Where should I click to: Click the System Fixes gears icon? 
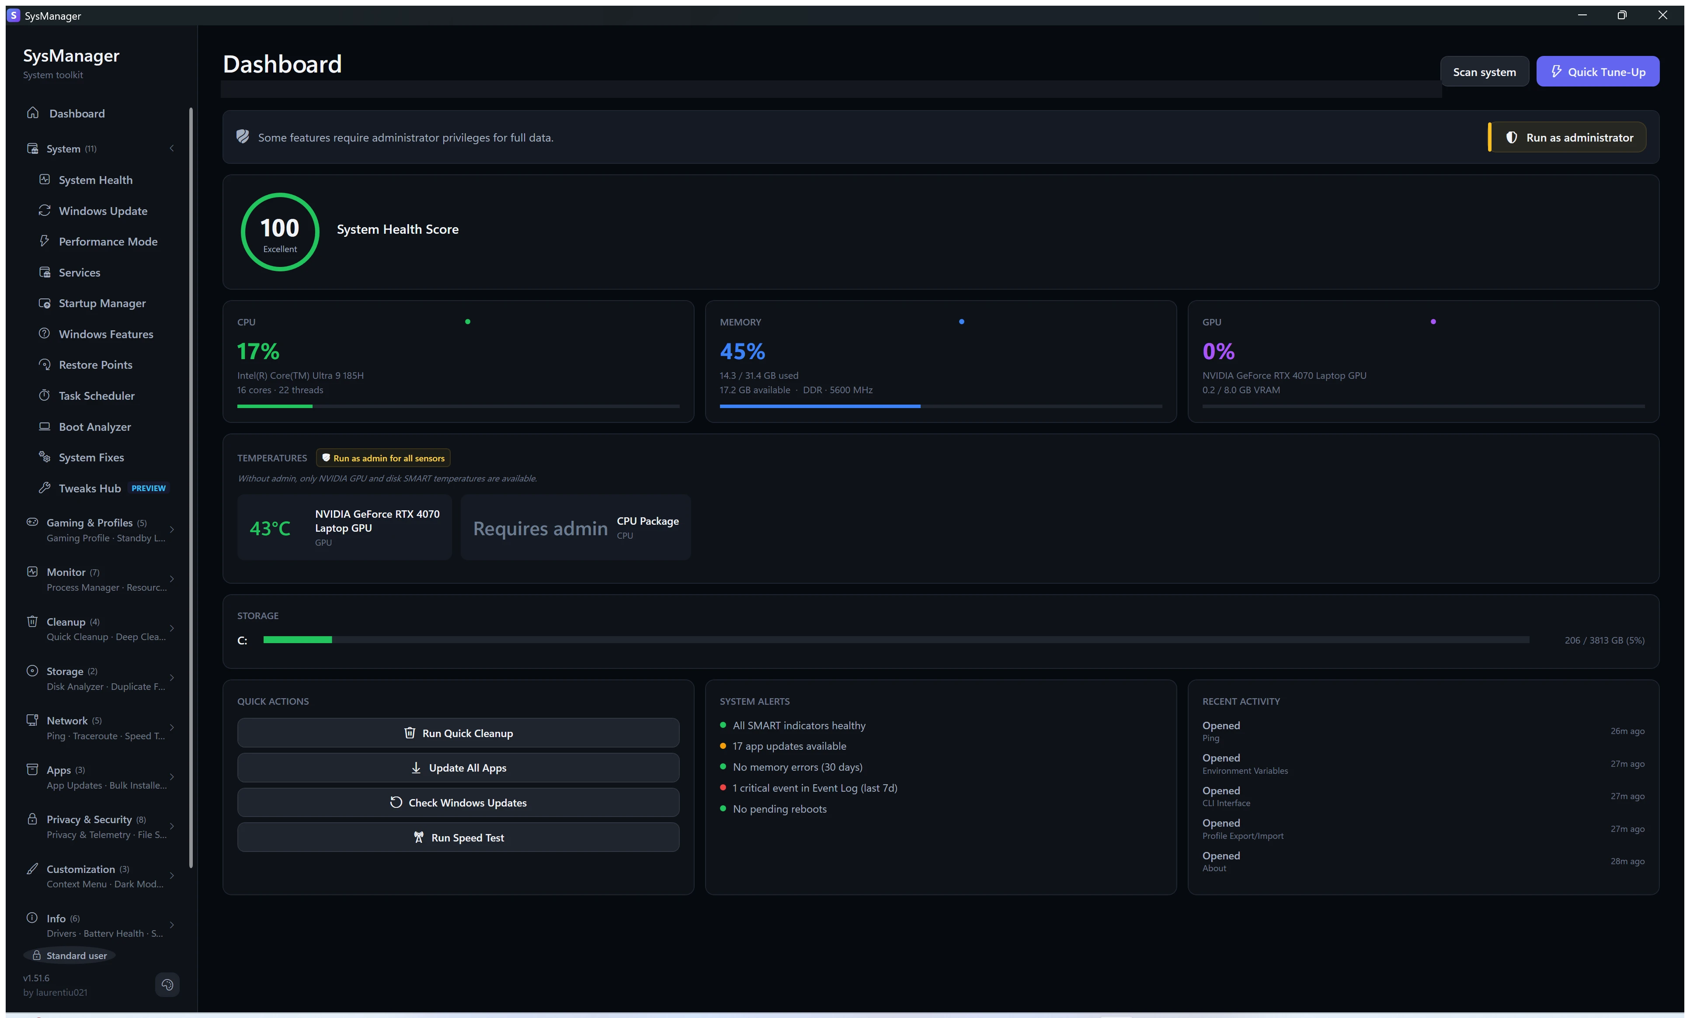coord(45,457)
